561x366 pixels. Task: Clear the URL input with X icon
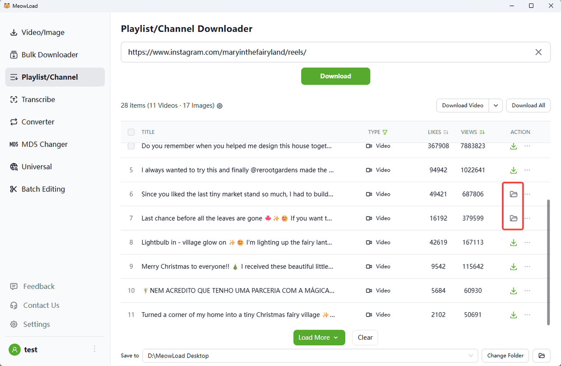[539, 52]
